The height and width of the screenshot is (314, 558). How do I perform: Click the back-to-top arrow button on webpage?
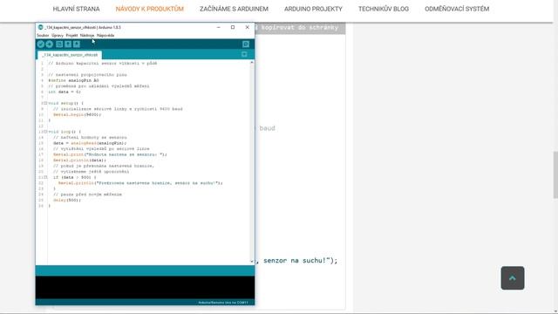513,278
